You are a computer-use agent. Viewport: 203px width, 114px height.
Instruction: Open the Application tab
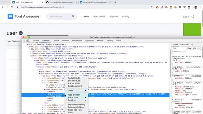89,41
